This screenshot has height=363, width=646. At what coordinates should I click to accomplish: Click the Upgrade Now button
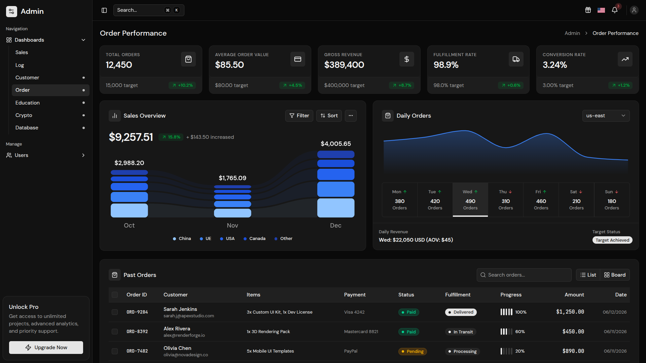[x=46, y=348]
